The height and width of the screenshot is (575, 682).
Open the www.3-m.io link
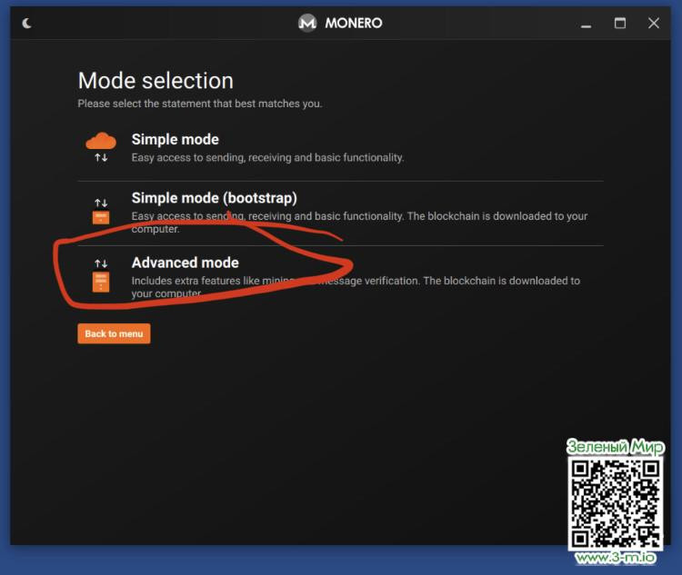pos(615,558)
